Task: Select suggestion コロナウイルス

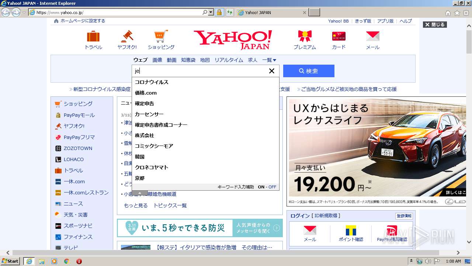Action: (x=205, y=82)
